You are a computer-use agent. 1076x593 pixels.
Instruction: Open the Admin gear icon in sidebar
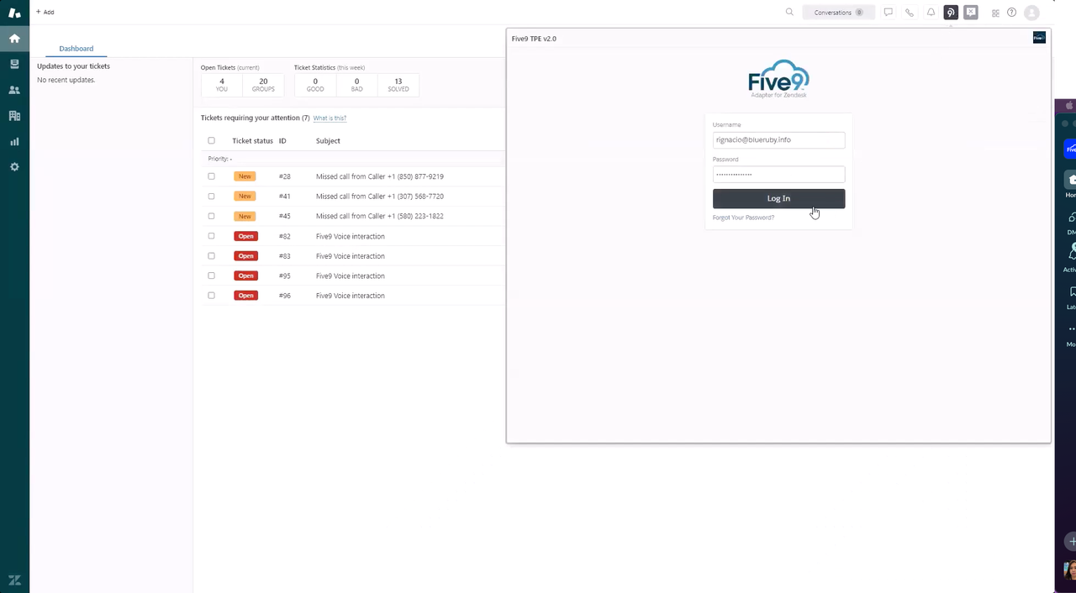(14, 167)
